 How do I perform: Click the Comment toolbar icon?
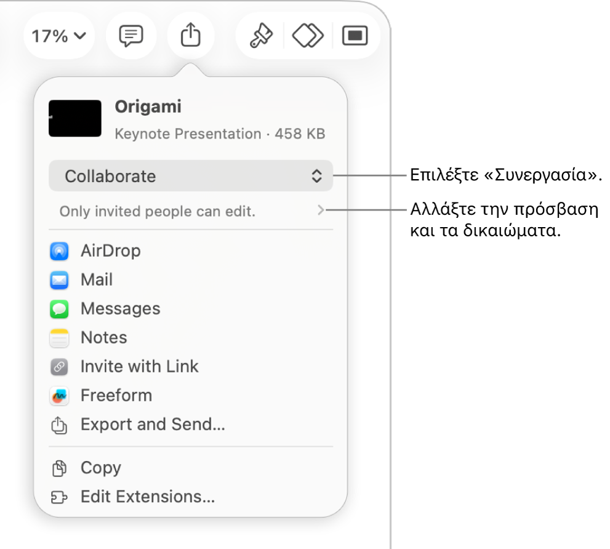[x=130, y=36]
